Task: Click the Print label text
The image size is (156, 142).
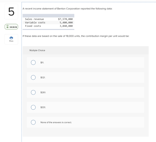Action: pos(11,41)
